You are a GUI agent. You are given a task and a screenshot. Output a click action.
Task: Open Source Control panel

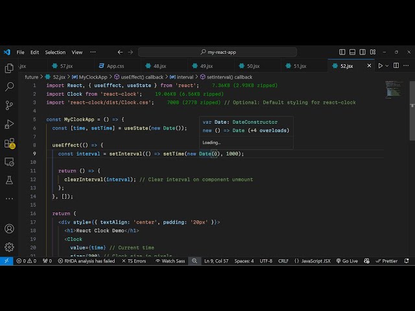click(x=9, y=105)
